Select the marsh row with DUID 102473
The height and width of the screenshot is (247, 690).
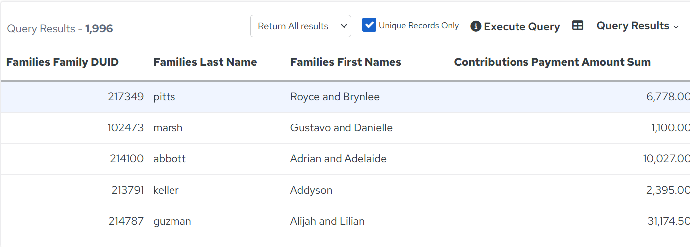(x=345, y=128)
